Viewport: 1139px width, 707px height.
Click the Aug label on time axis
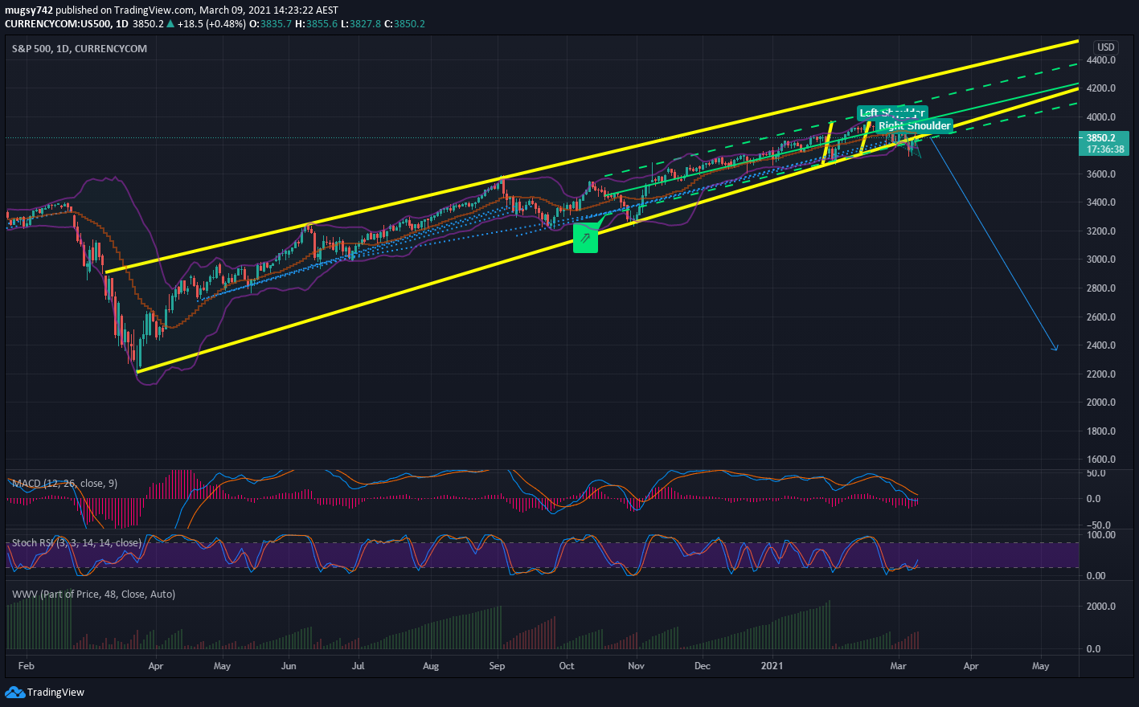pyautogui.click(x=431, y=666)
